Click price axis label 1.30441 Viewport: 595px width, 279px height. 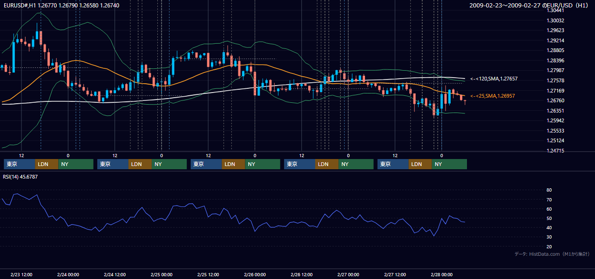555,11
